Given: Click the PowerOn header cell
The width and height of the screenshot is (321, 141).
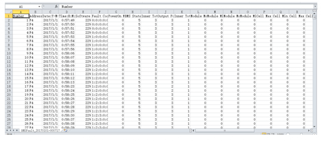Looking at the screenshot, I should [x=116, y=16].
